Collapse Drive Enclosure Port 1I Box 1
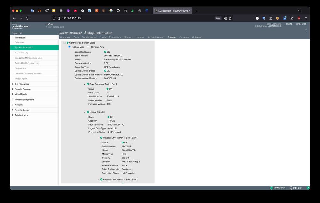The height and width of the screenshot is (203, 320). point(85,84)
